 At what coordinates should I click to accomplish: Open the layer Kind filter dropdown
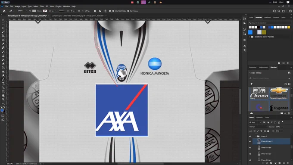(x=255, y=122)
